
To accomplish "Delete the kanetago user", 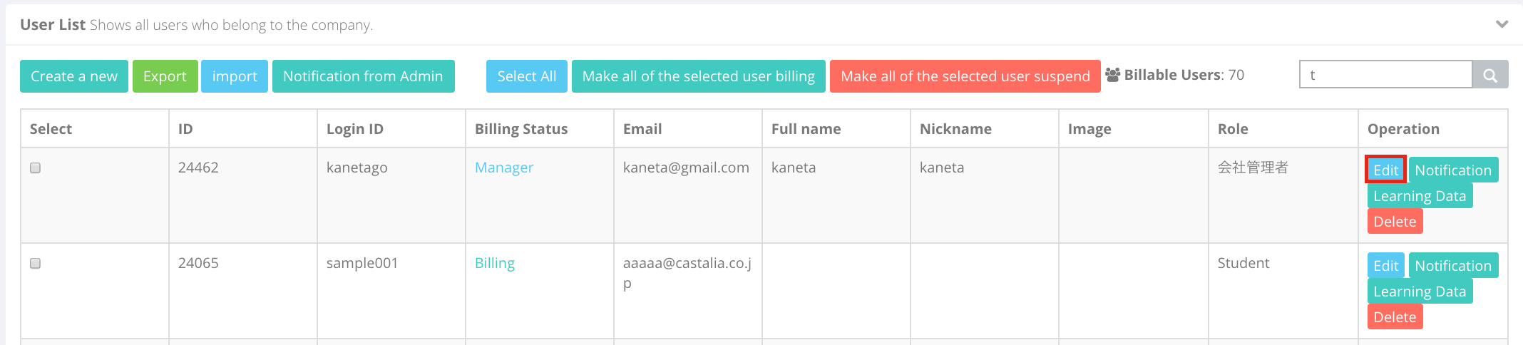I will click(1395, 222).
